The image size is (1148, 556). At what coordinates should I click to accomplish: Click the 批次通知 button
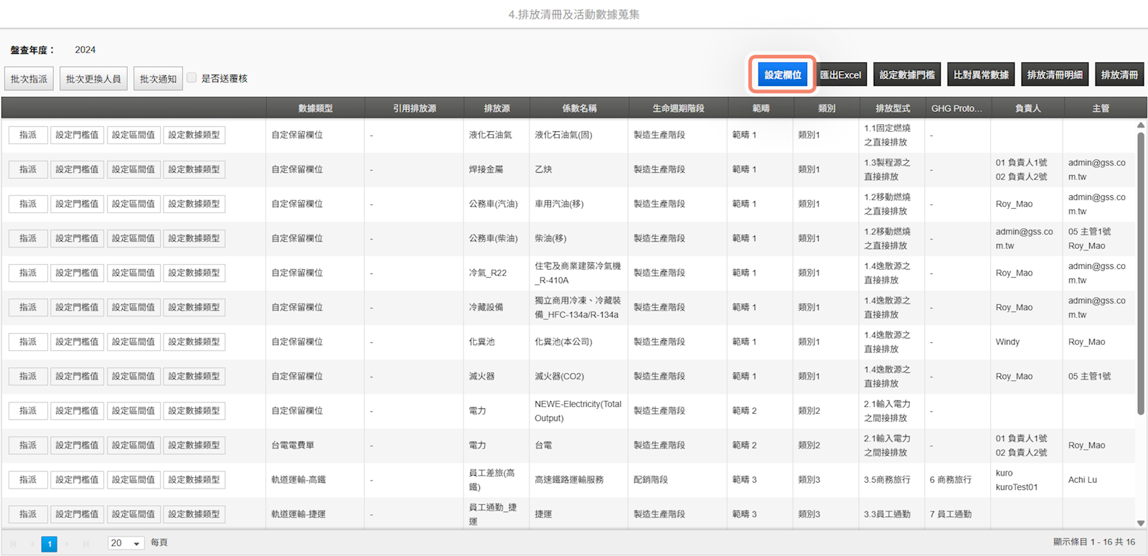[158, 79]
